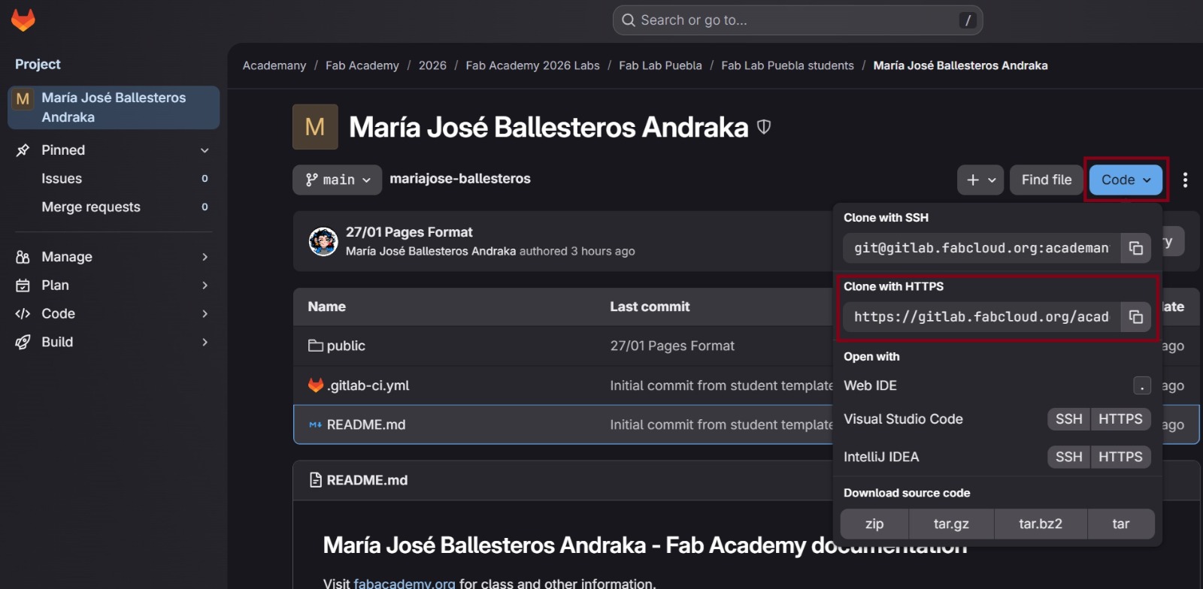This screenshot has height=589, width=1203.
Task: Open the public folder
Action: 345,346
